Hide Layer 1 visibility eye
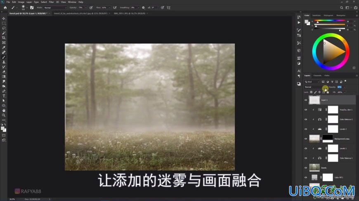 [306, 100]
